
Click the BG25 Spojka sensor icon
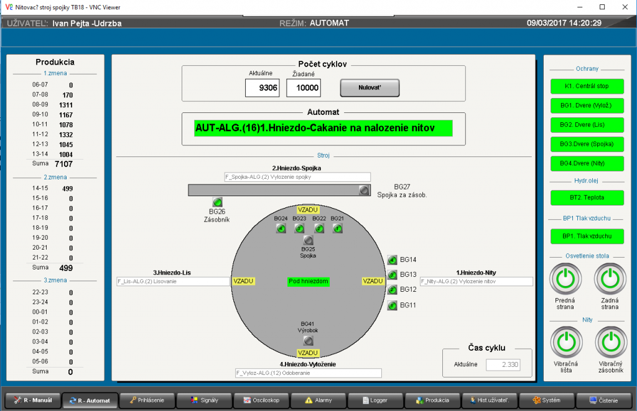307,240
